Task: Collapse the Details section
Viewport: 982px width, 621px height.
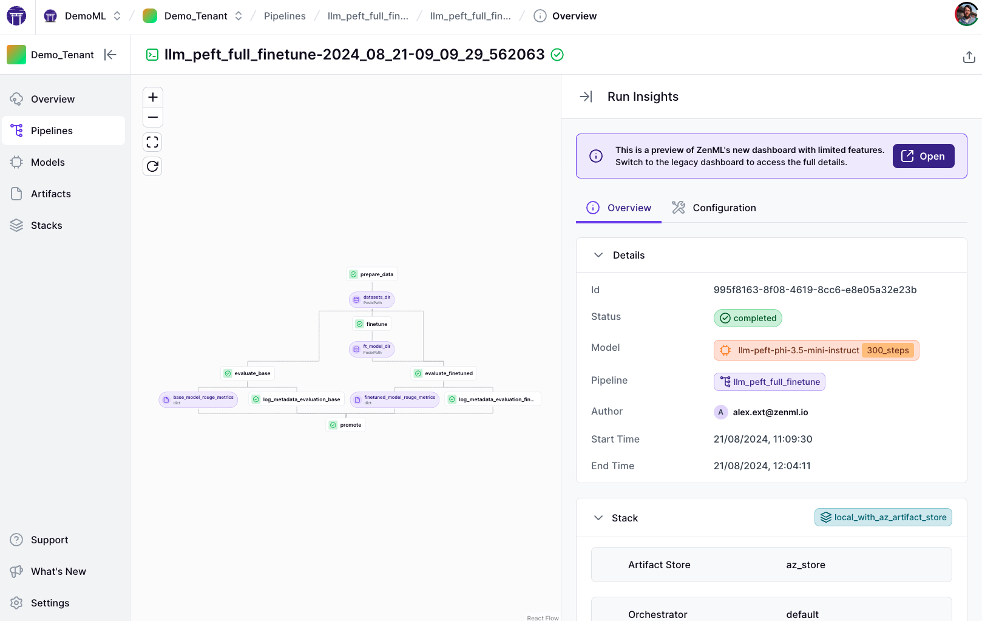Action: (598, 255)
